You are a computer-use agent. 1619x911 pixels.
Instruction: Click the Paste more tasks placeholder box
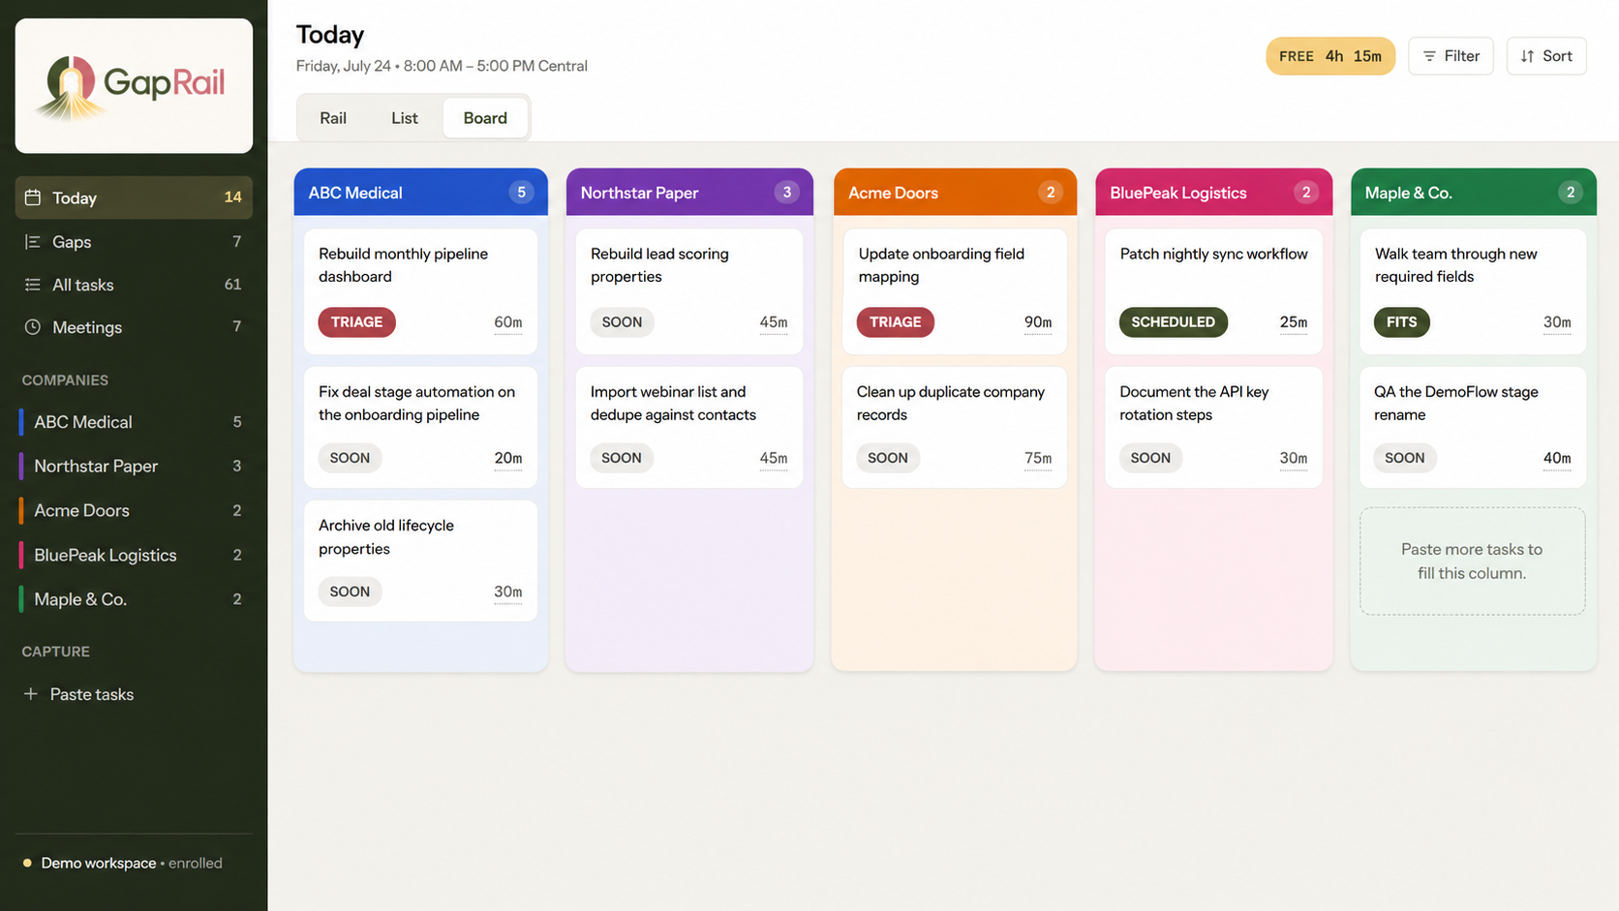coord(1473,562)
